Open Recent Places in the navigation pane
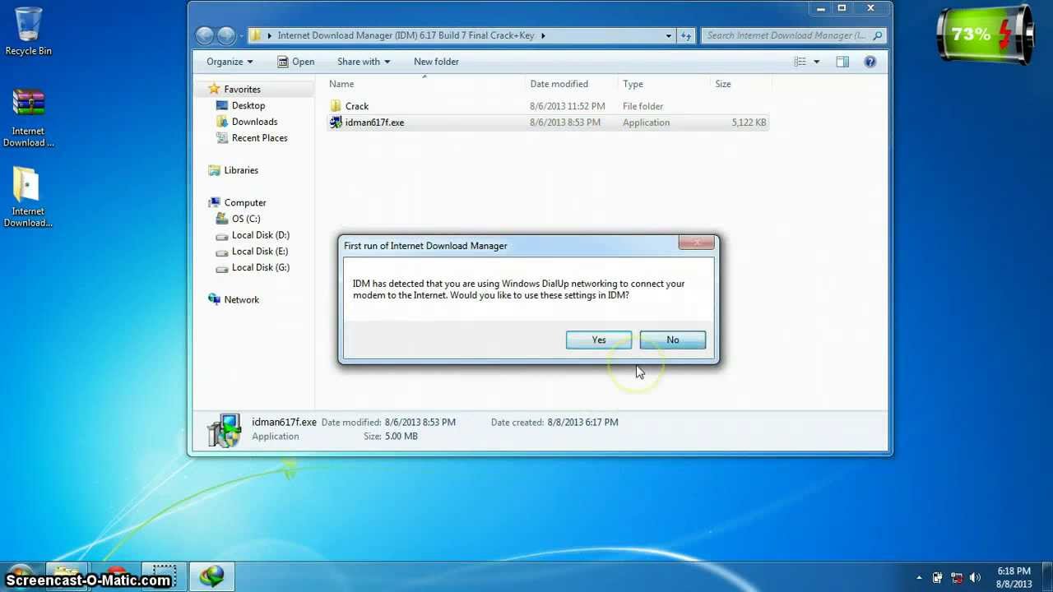The width and height of the screenshot is (1053, 592). [259, 138]
